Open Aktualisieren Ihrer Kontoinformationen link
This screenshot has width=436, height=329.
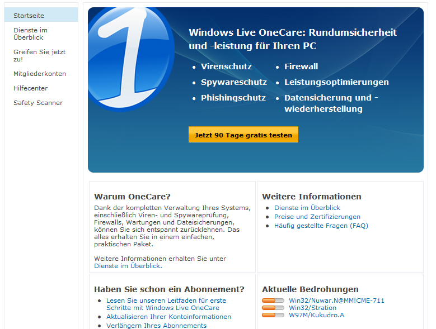tap(168, 317)
